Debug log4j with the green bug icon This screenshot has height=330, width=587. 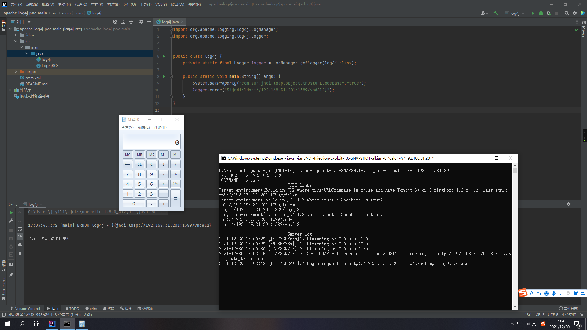click(x=541, y=13)
